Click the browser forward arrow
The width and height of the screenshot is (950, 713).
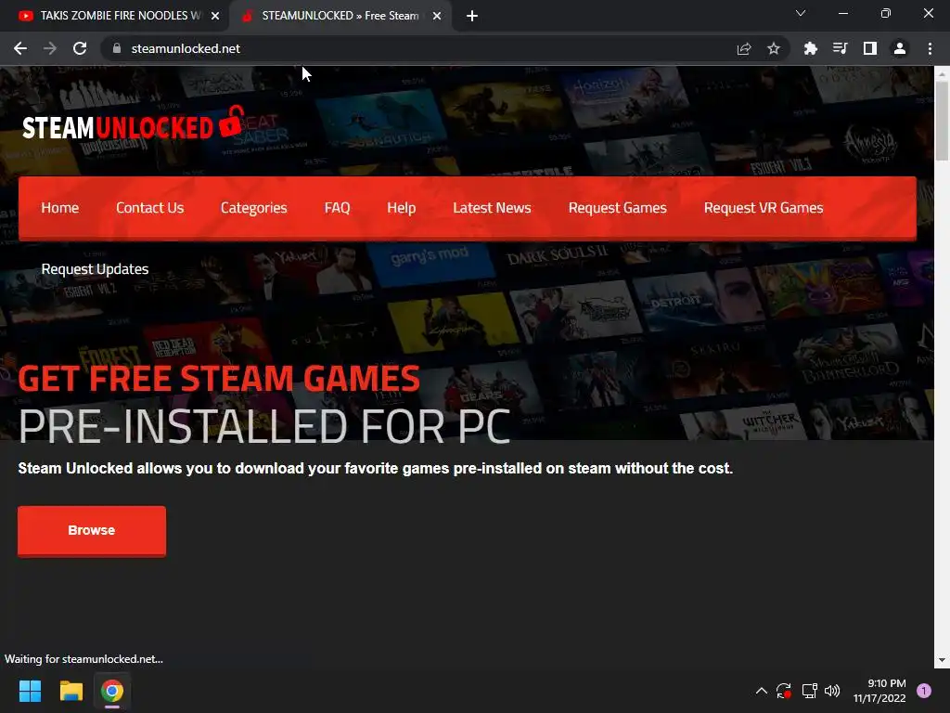pyautogui.click(x=50, y=48)
